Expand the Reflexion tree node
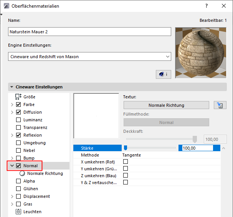The image size is (233, 217). (x=12, y=135)
